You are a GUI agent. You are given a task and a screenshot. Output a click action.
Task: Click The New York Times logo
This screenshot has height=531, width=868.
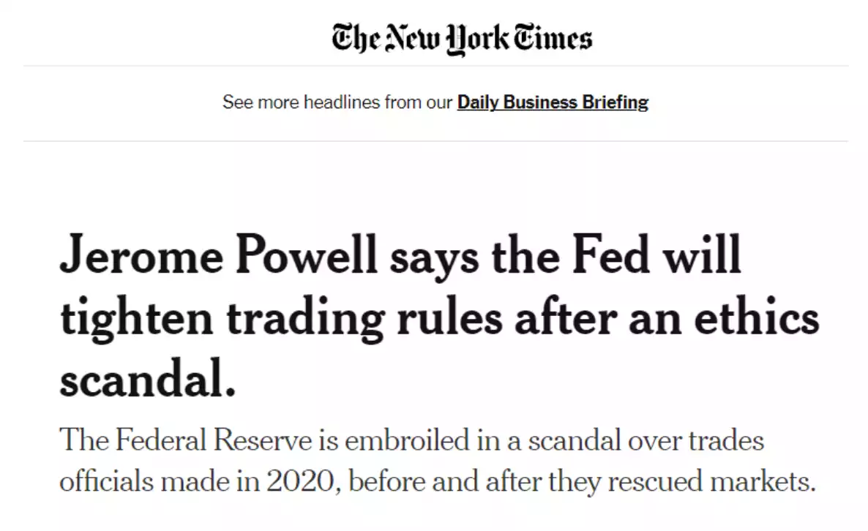(461, 37)
